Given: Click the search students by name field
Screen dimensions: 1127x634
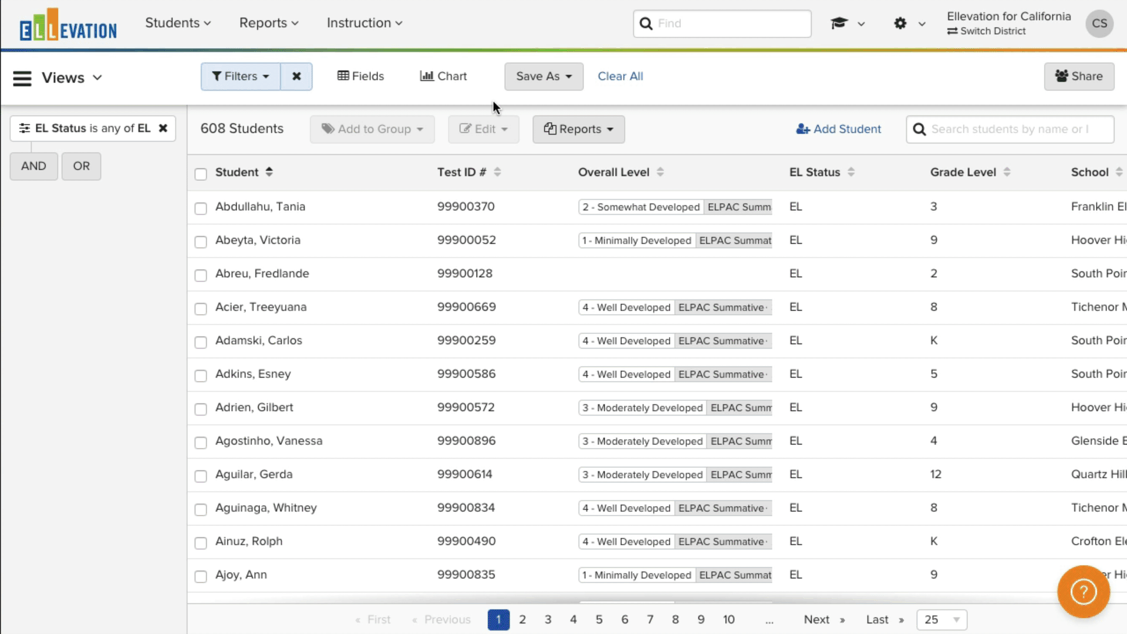Looking at the screenshot, I should (1010, 129).
